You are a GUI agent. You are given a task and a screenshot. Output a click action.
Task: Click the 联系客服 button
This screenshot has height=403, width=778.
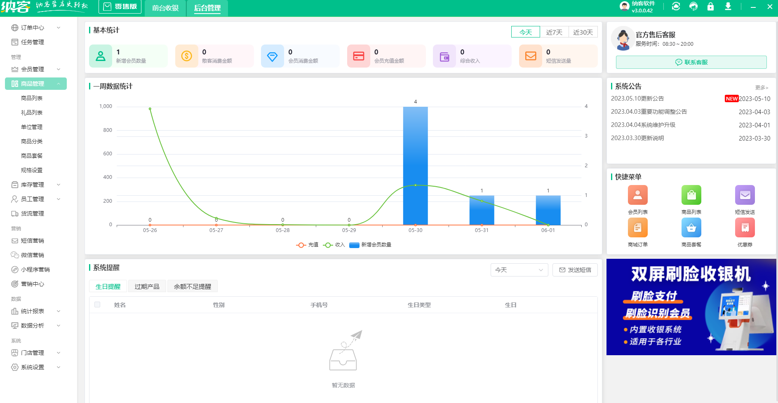click(x=691, y=62)
